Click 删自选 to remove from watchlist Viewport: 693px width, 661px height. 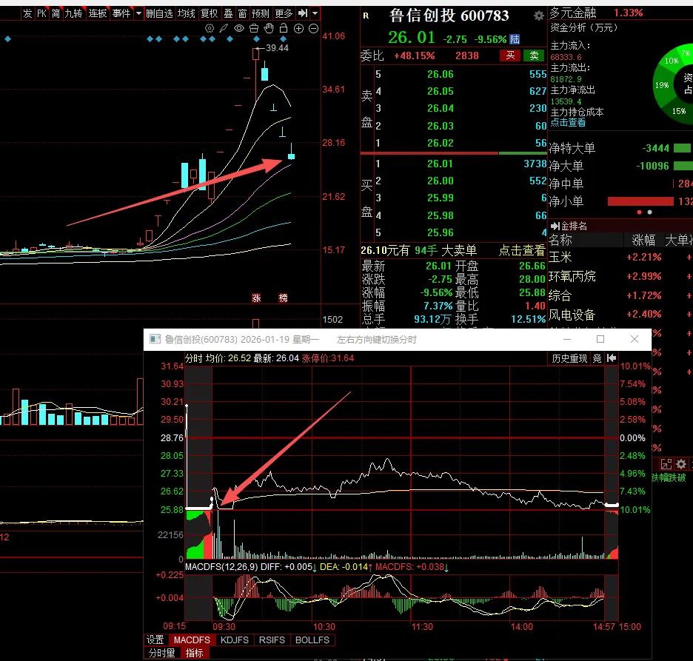click(159, 14)
